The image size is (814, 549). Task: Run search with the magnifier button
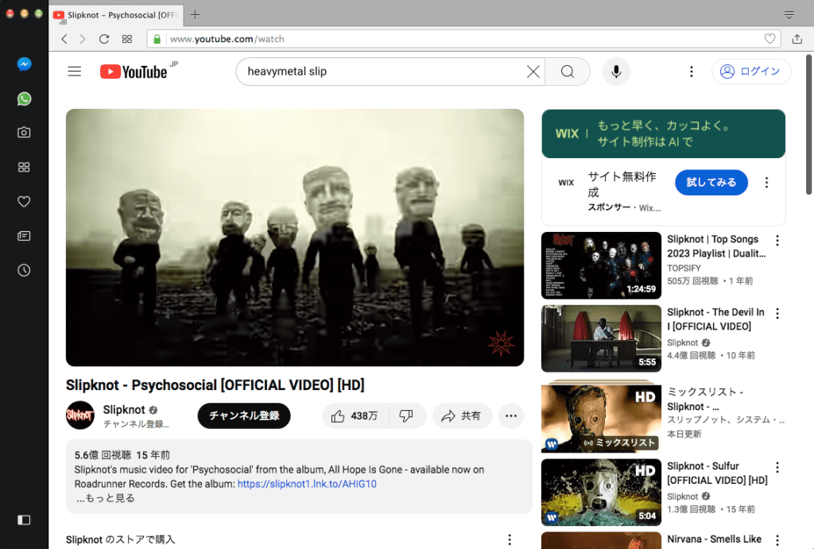click(x=568, y=71)
